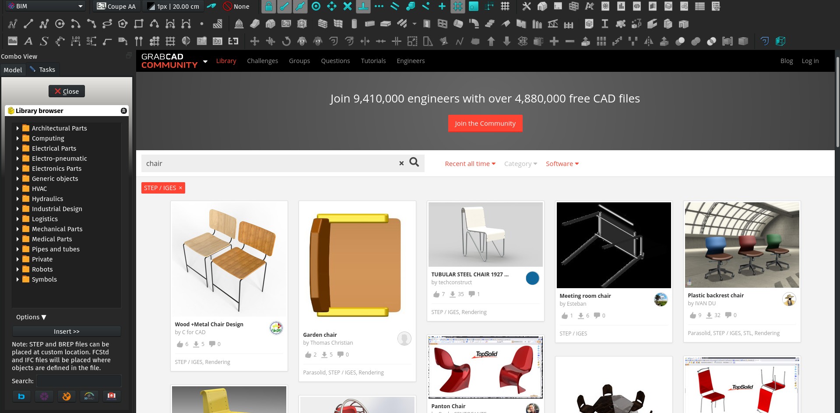Click the Join the Community button

click(485, 123)
